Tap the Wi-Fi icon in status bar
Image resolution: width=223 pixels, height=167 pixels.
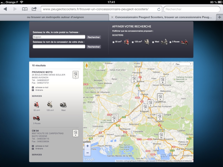(21, 2)
